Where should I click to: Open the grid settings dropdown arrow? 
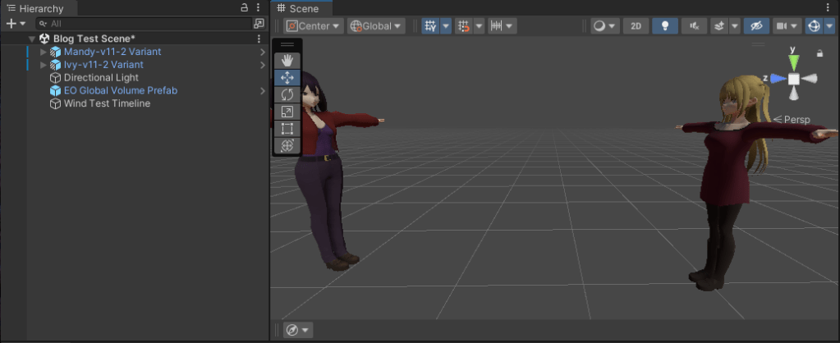(446, 25)
